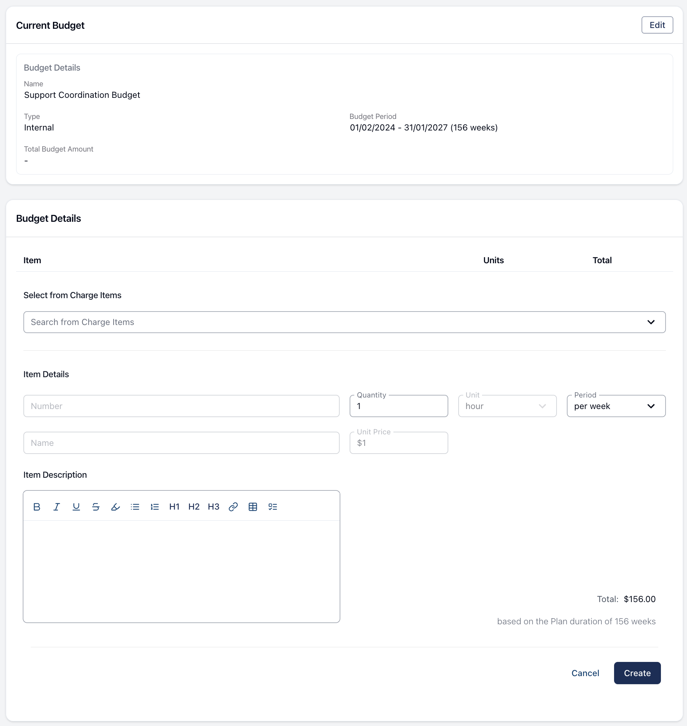Apply H3 heading style

[x=213, y=507]
